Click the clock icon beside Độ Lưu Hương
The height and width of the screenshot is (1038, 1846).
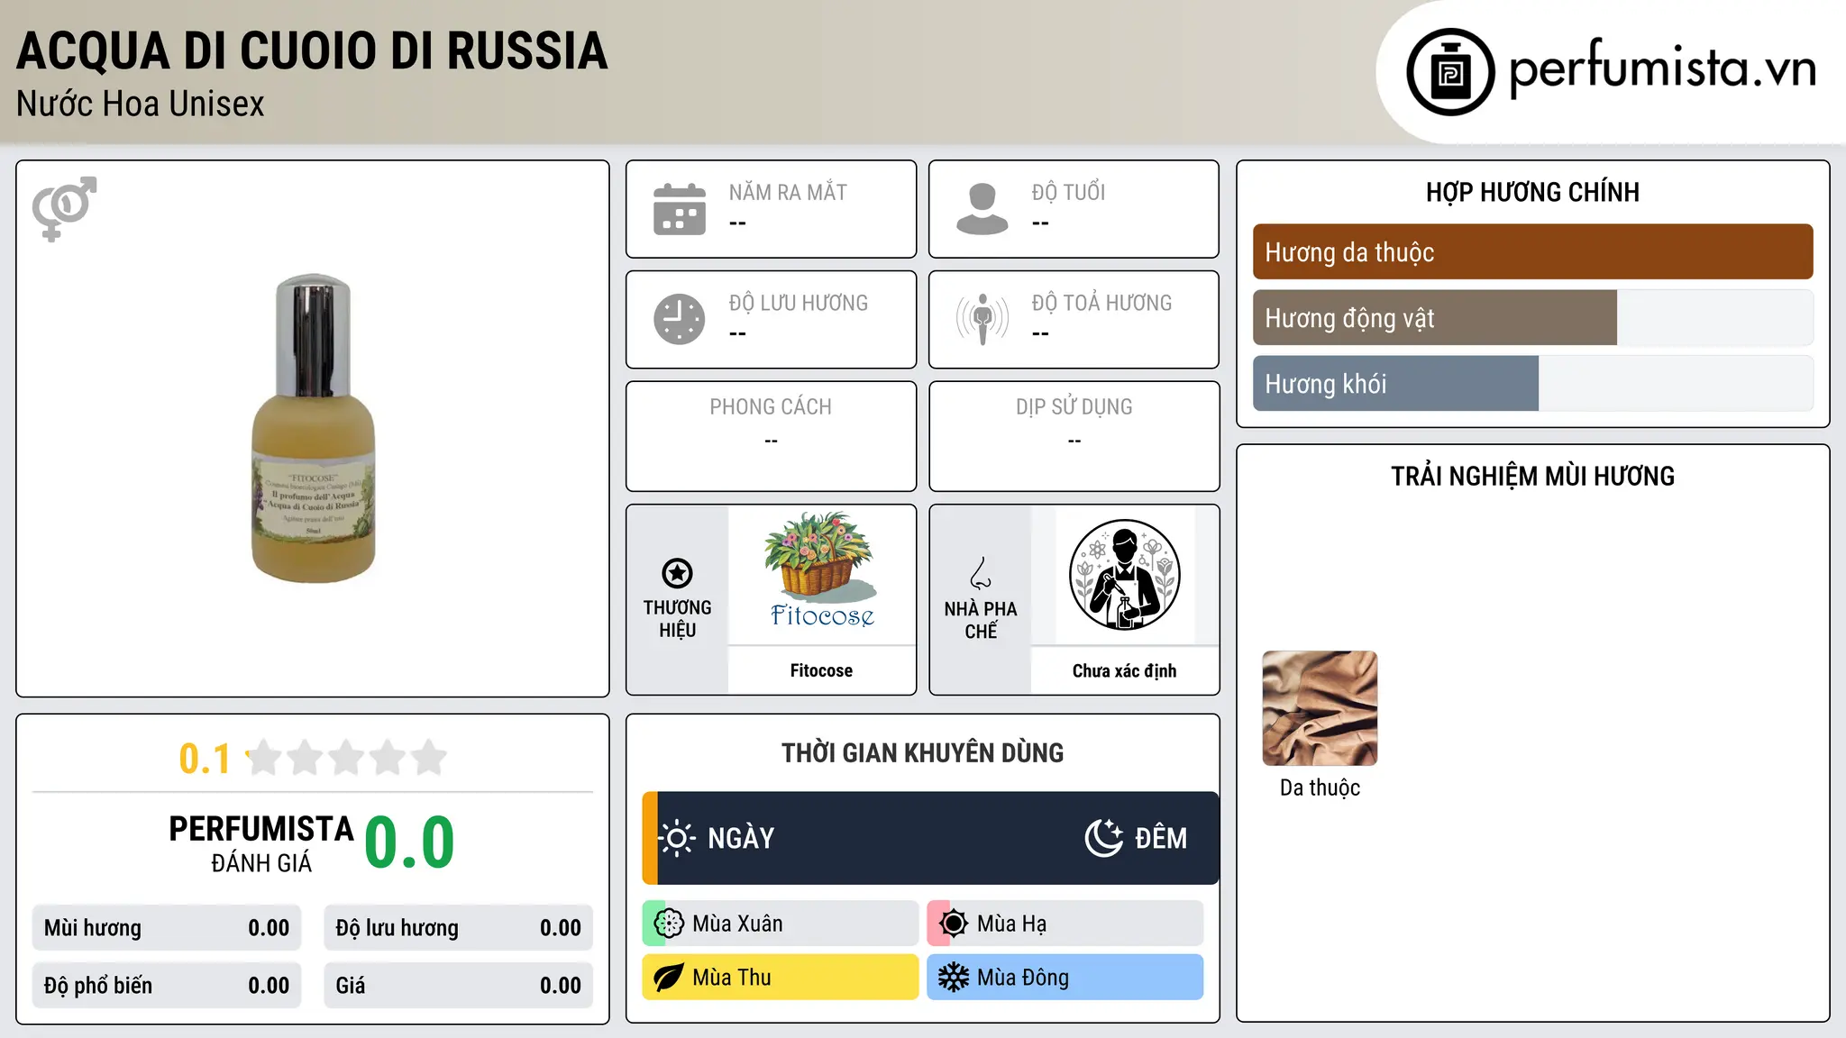click(x=680, y=319)
